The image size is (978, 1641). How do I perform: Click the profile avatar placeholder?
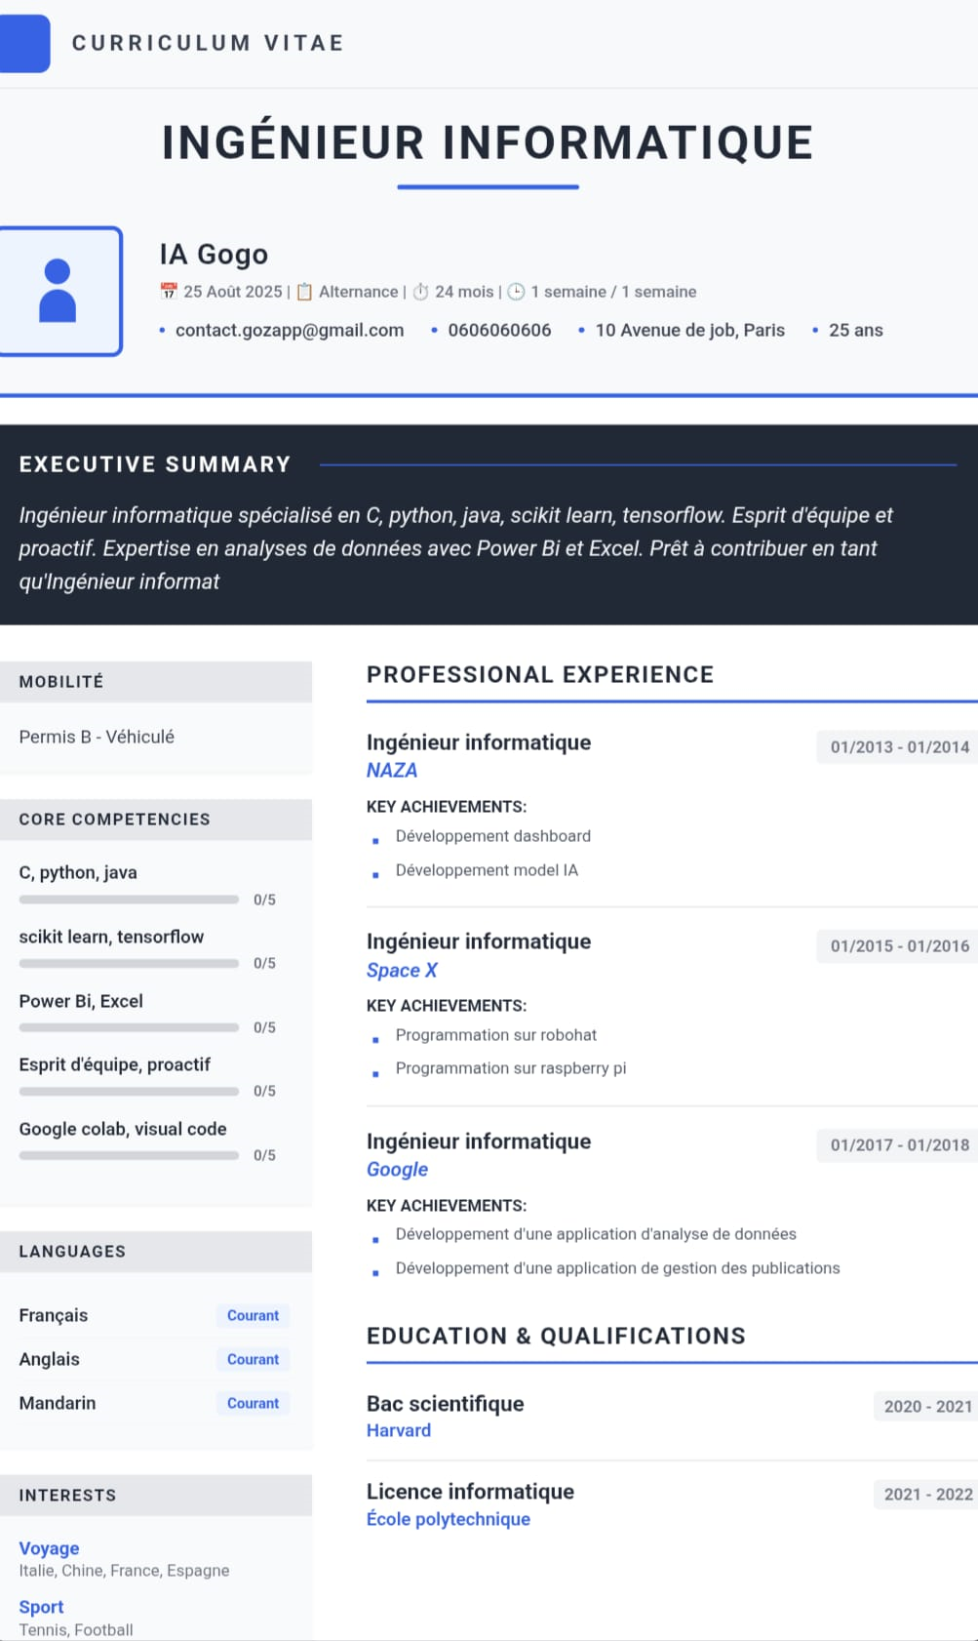(59, 291)
